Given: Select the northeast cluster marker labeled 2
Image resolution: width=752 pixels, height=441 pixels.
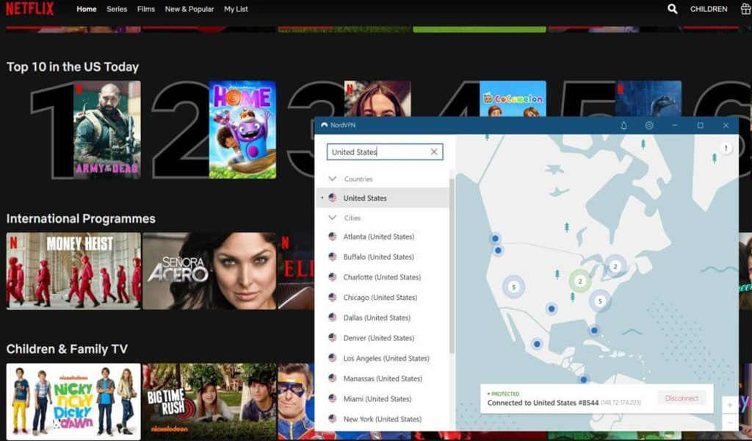Looking at the screenshot, I should pyautogui.click(x=615, y=266).
